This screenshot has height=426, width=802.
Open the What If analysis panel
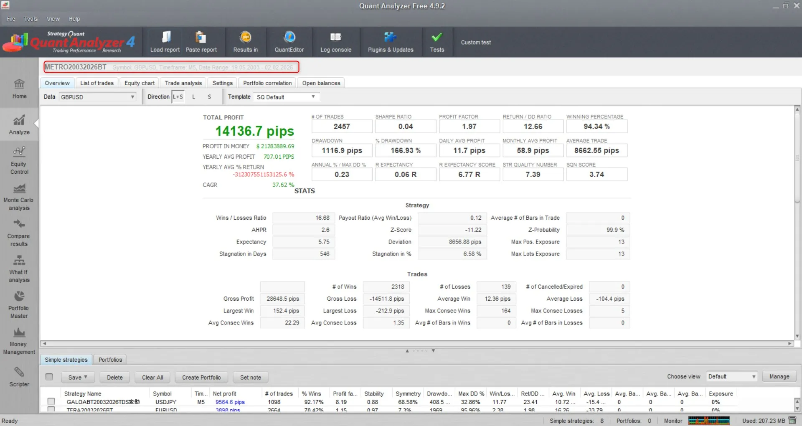[x=19, y=269]
